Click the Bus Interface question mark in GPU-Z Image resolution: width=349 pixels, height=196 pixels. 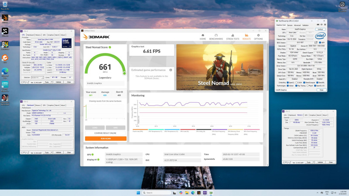pyautogui.click(x=325, y=49)
